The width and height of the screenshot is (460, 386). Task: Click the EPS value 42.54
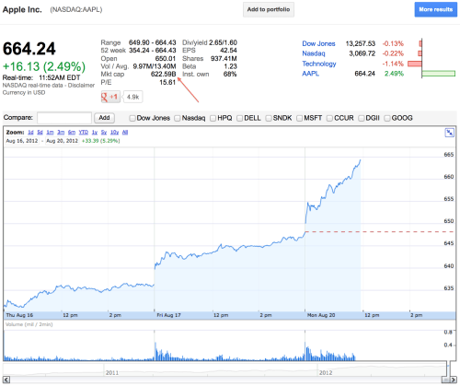click(228, 51)
